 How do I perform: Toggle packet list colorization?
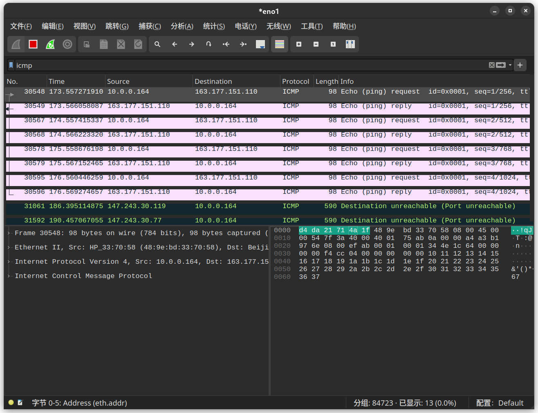(x=280, y=44)
